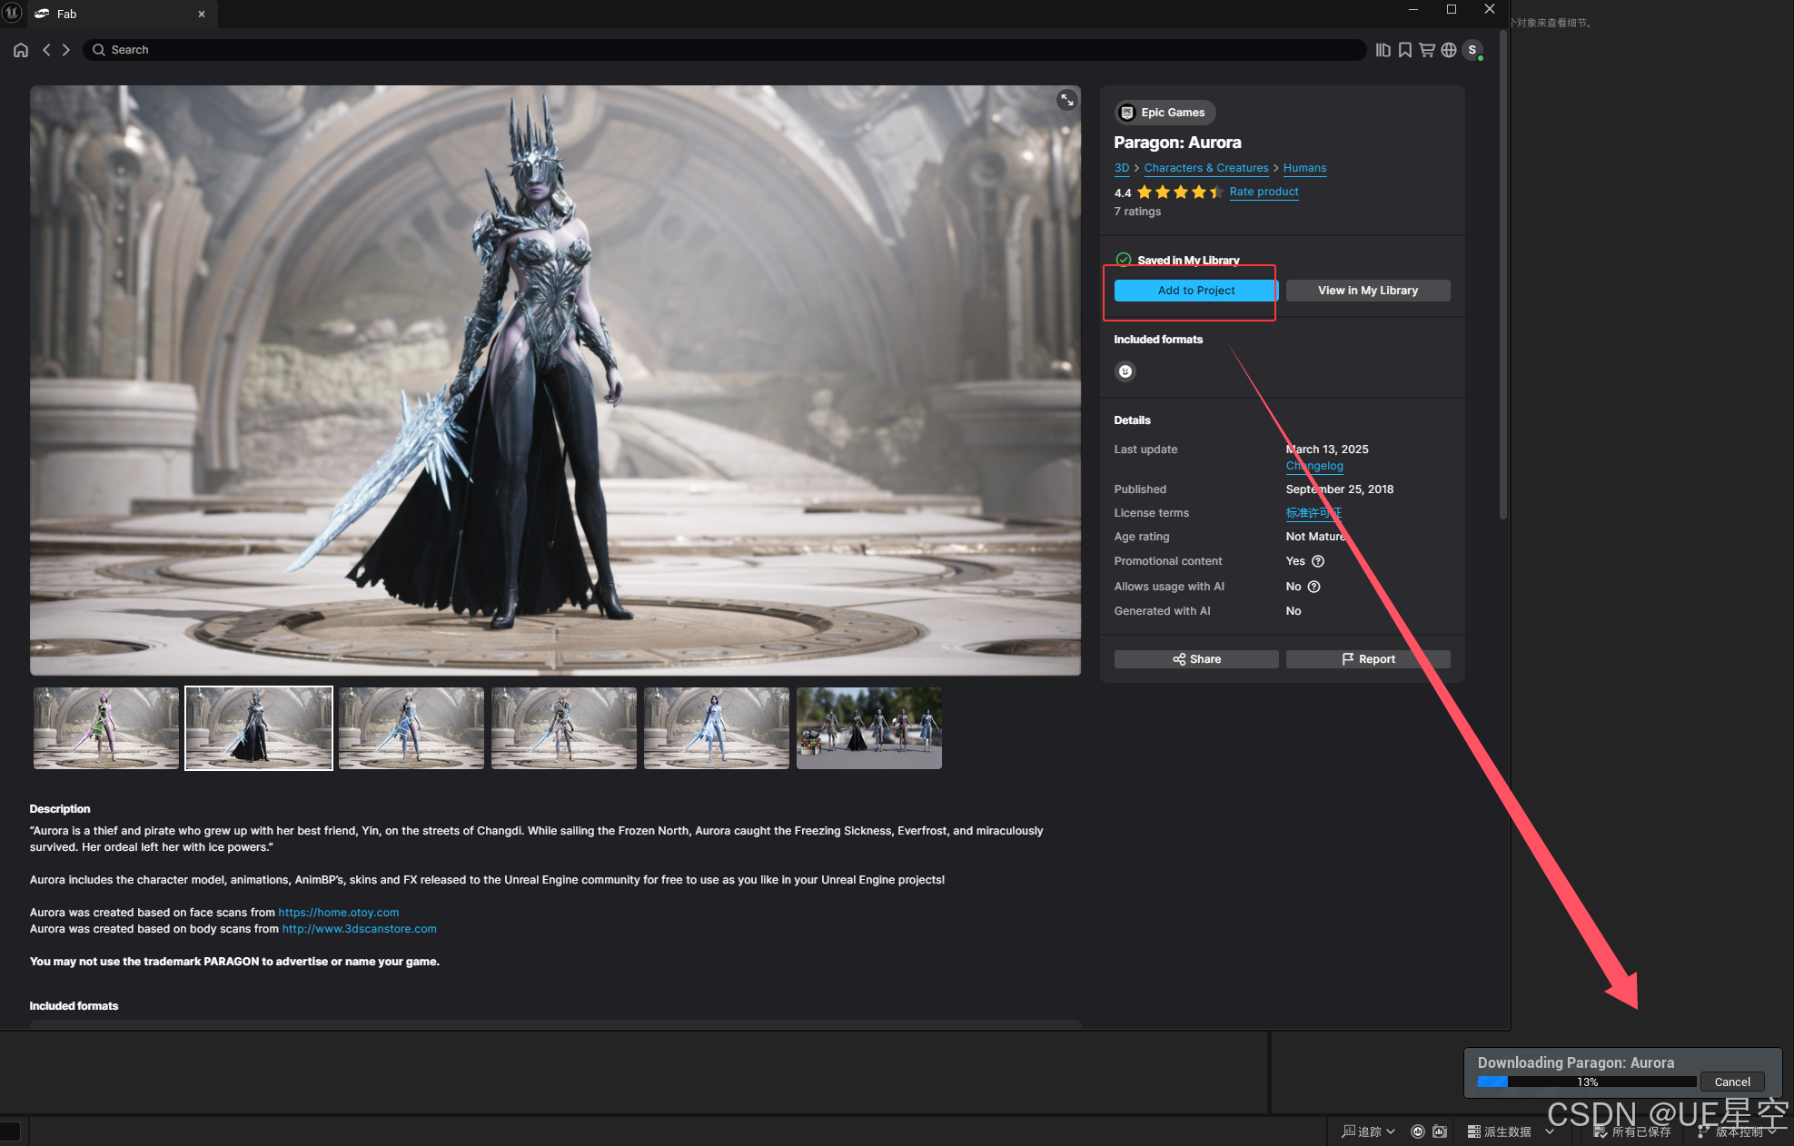Open the user account avatar S

pyautogui.click(x=1472, y=50)
